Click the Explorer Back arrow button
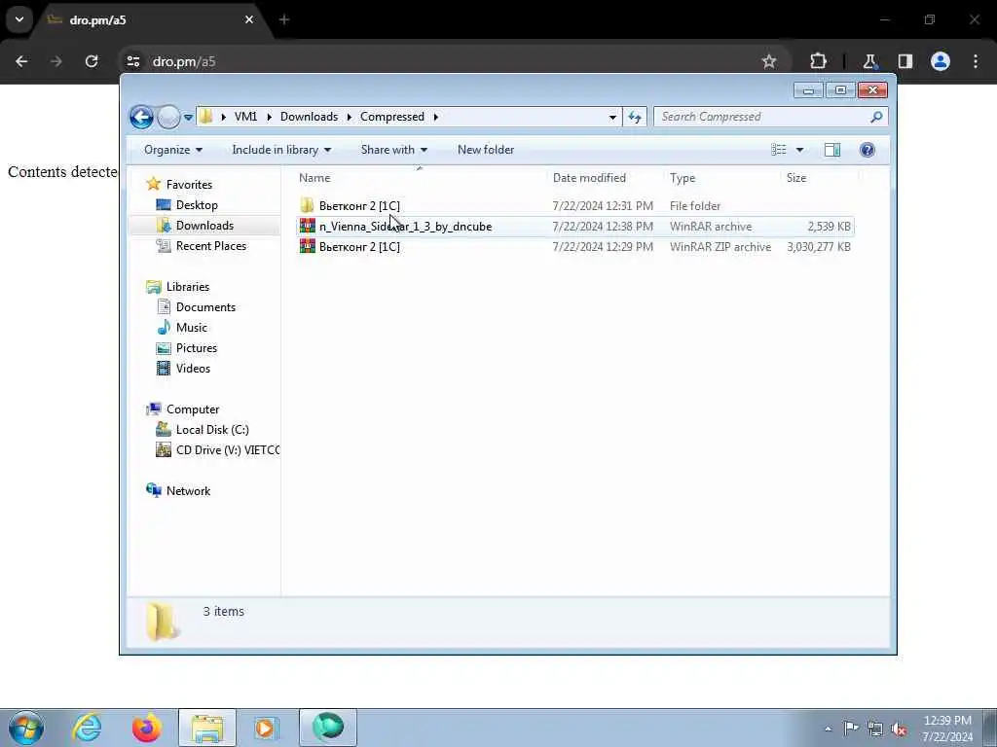Image resolution: width=997 pixels, height=747 pixels. [x=141, y=117]
